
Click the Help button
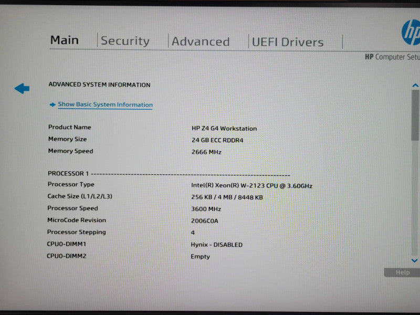pos(402,272)
